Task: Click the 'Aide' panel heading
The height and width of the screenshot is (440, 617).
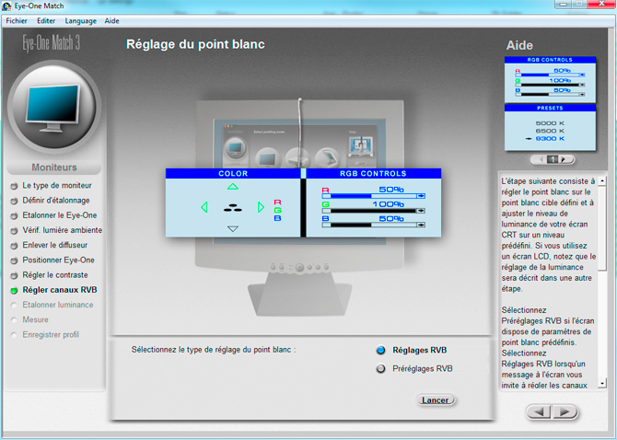Action: tap(519, 45)
